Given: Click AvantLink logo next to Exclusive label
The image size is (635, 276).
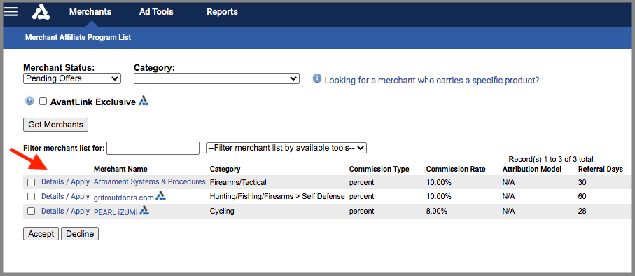Looking at the screenshot, I should coord(144,101).
